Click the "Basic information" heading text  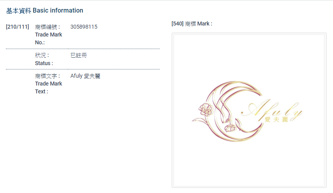58,11
